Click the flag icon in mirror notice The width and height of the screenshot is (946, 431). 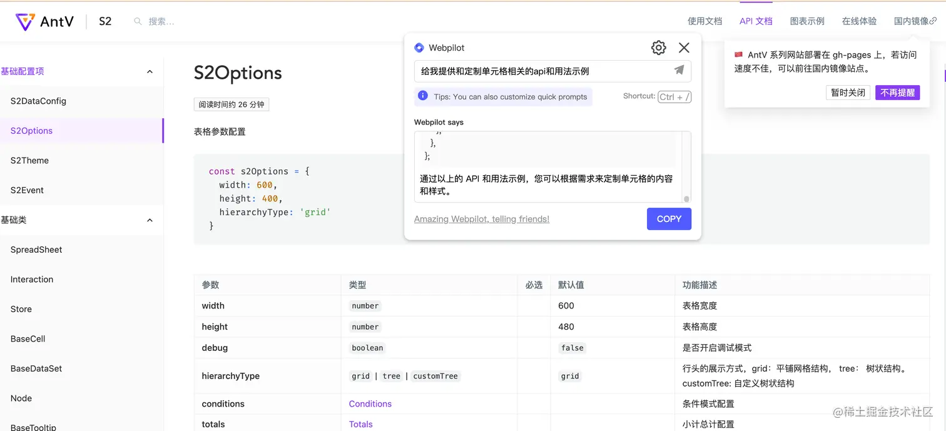pyautogui.click(x=739, y=54)
